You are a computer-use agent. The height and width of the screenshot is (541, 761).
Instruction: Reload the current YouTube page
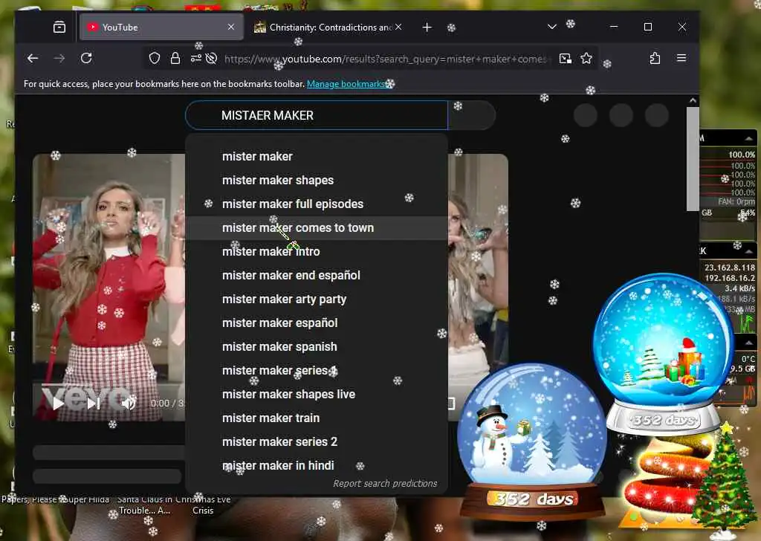[86, 58]
